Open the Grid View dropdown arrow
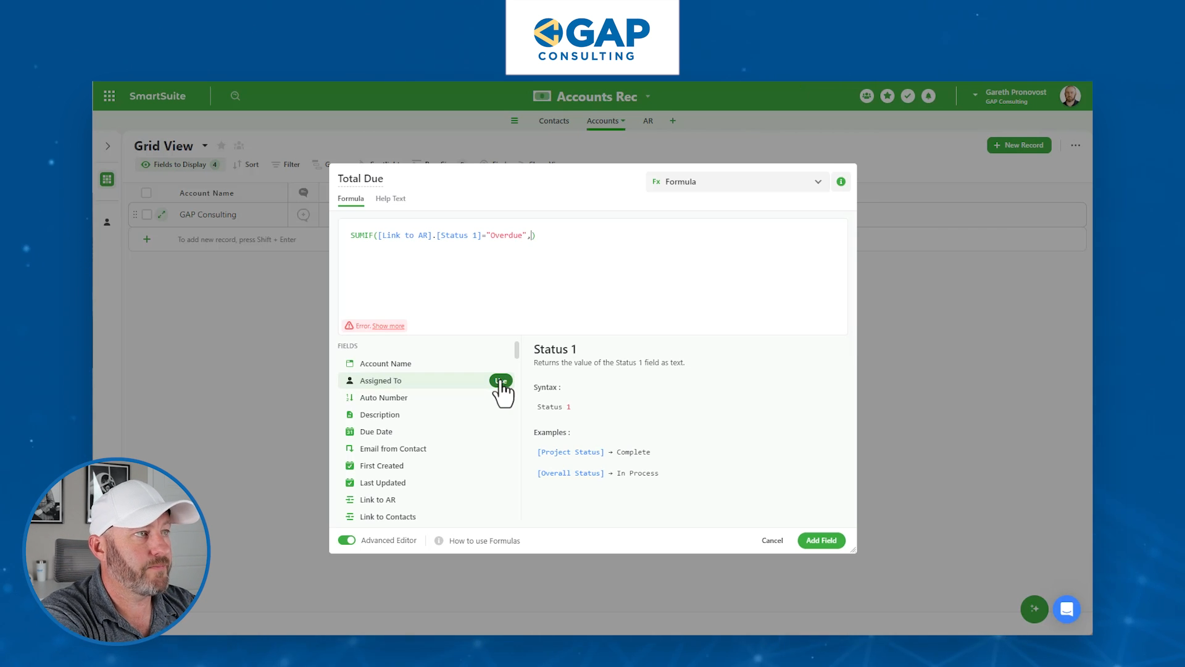The height and width of the screenshot is (667, 1185). pos(205,146)
